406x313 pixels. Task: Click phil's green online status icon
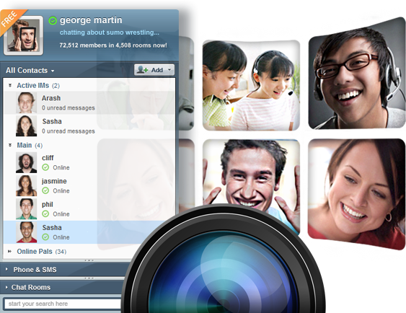coord(45,214)
